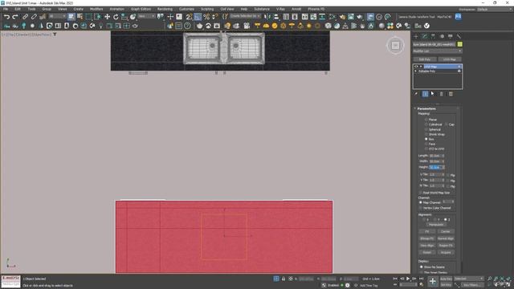
Task: Toggle the Percent Snap icon
Action: (206, 17)
